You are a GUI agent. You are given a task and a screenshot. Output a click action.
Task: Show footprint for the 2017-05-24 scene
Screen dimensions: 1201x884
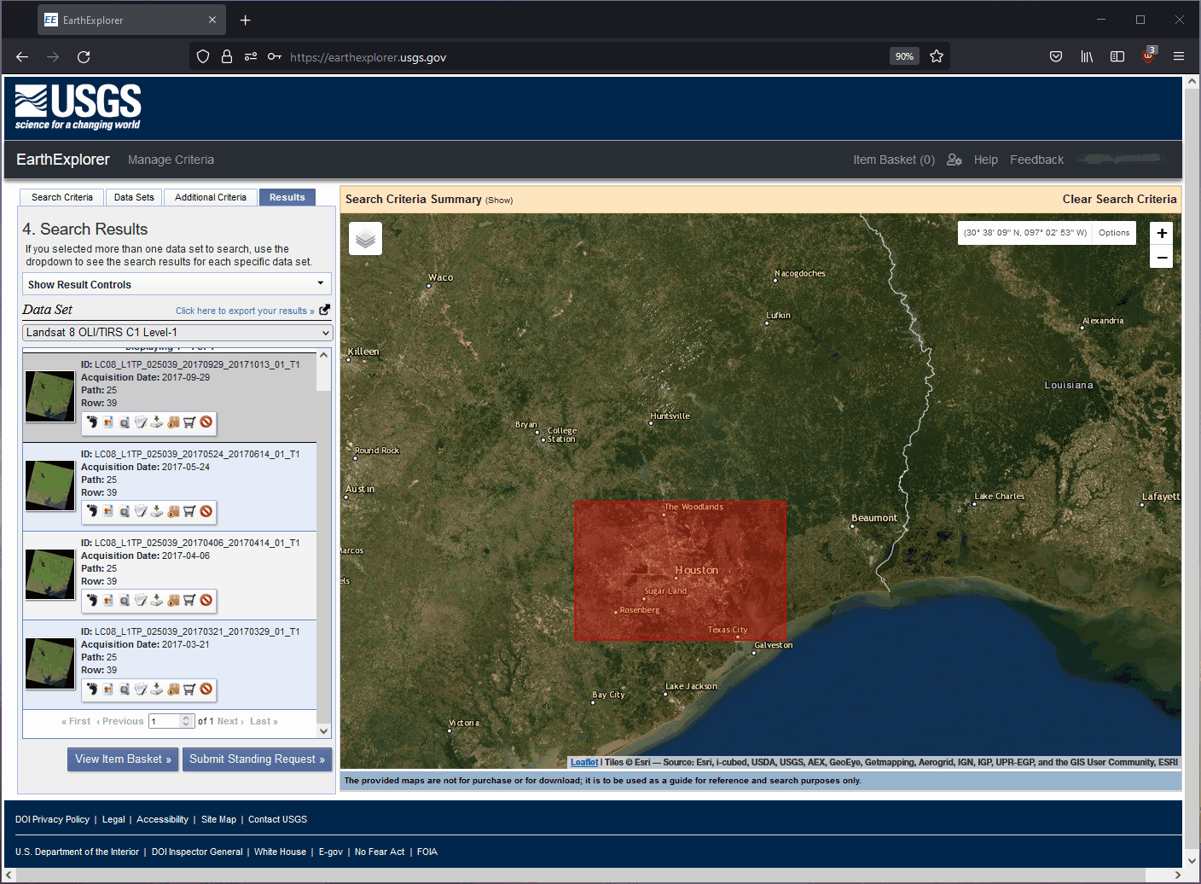click(92, 511)
